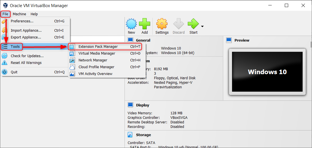Click the Floppy, Optical, Hard Disk text
This screenshot has height=148, width=312.
175,78
